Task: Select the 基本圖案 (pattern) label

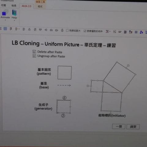Action: point(44,72)
